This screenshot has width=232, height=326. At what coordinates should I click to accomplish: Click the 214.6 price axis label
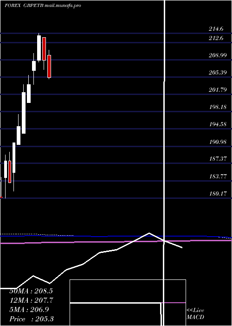click(216, 29)
